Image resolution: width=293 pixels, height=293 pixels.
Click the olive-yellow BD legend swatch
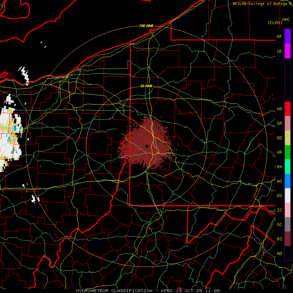287,138
